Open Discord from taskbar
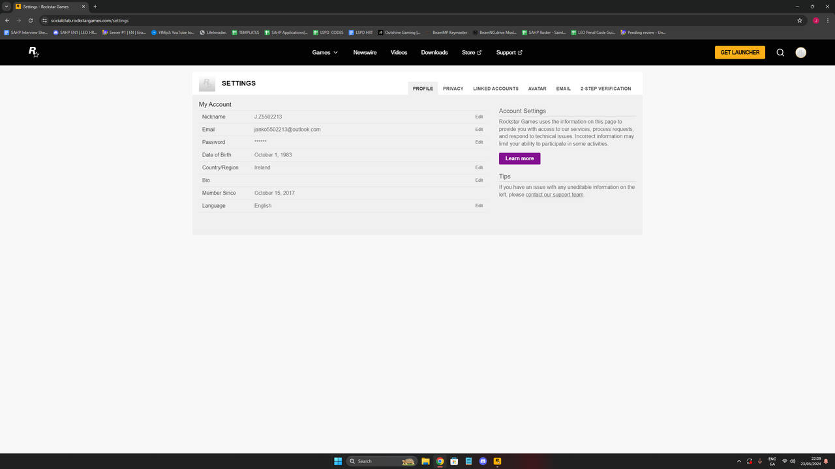Viewport: 835px width, 469px height. click(x=483, y=461)
